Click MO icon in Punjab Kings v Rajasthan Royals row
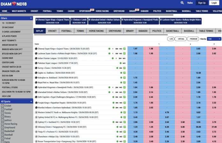 coord(121,103)
